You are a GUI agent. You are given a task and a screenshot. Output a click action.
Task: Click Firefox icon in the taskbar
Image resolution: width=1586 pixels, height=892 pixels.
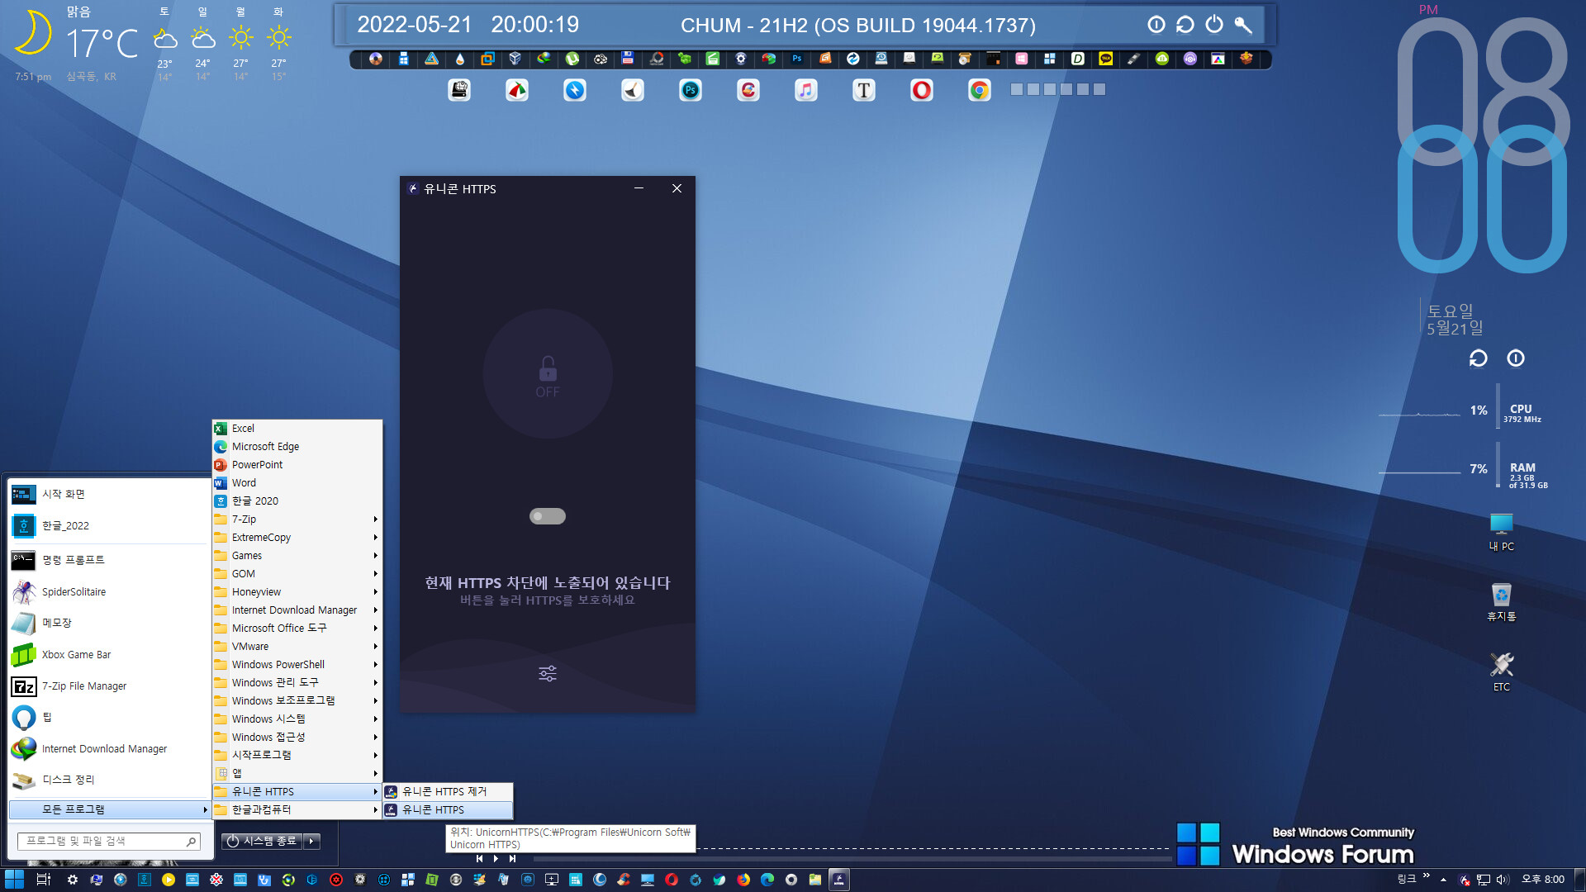tap(743, 880)
